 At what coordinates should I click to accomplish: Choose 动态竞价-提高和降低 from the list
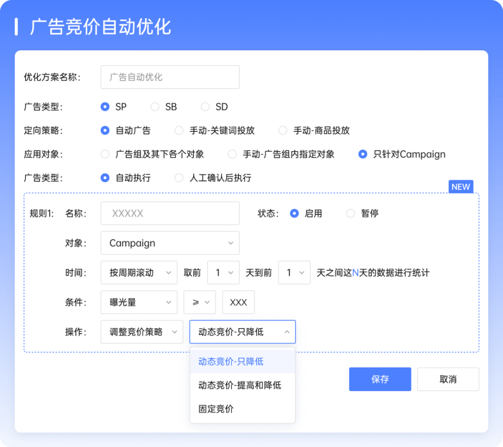coord(240,385)
